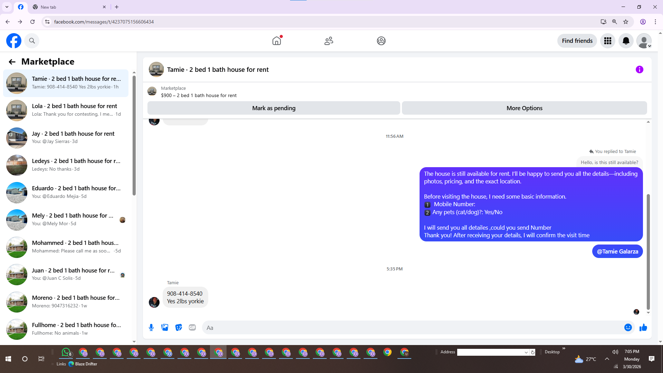The image size is (663, 373).
Task: Open the Friends tab in navigation
Action: pyautogui.click(x=329, y=41)
